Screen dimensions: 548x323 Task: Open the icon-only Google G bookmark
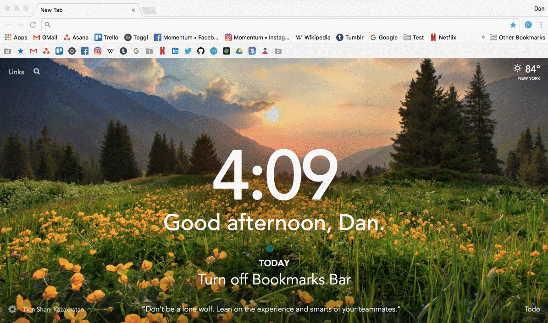(136, 51)
